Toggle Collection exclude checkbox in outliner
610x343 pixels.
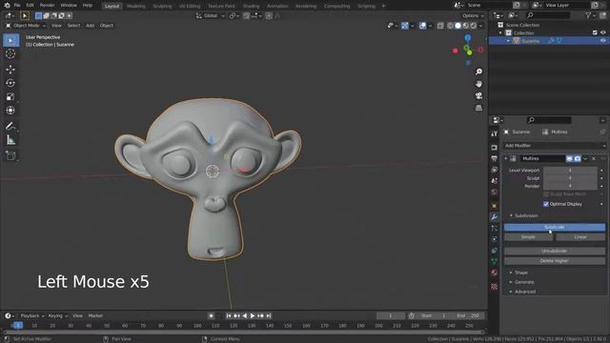coord(595,33)
